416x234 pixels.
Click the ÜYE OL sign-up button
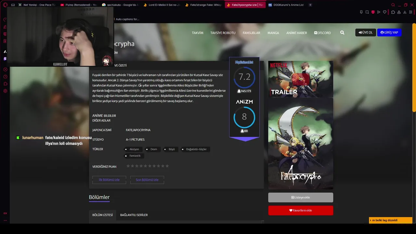[366, 32]
